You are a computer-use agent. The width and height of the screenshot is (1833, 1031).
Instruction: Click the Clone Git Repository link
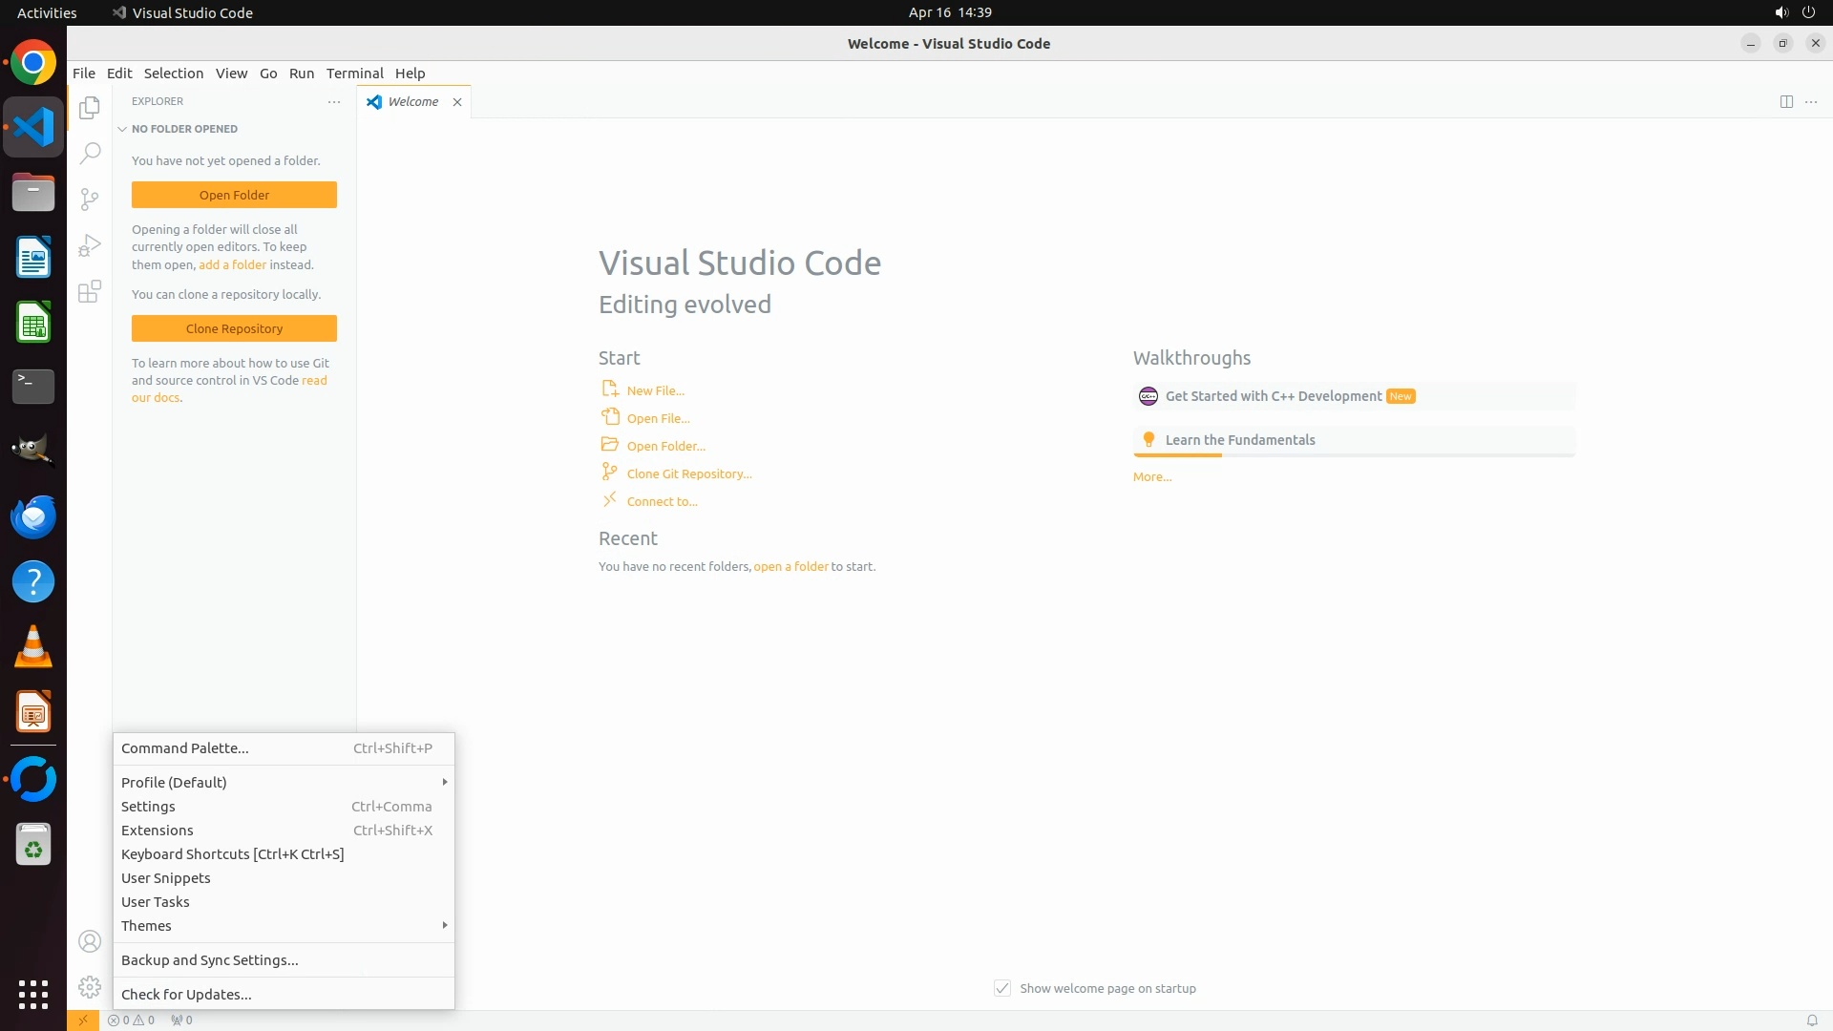click(688, 473)
